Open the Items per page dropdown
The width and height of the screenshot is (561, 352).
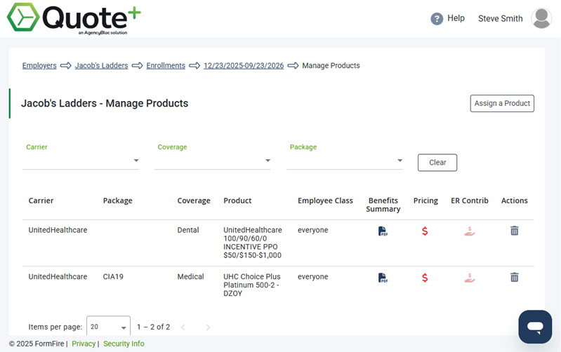(x=108, y=327)
